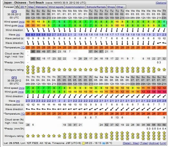Click the [Link] link at bottom right

click(x=163, y=143)
